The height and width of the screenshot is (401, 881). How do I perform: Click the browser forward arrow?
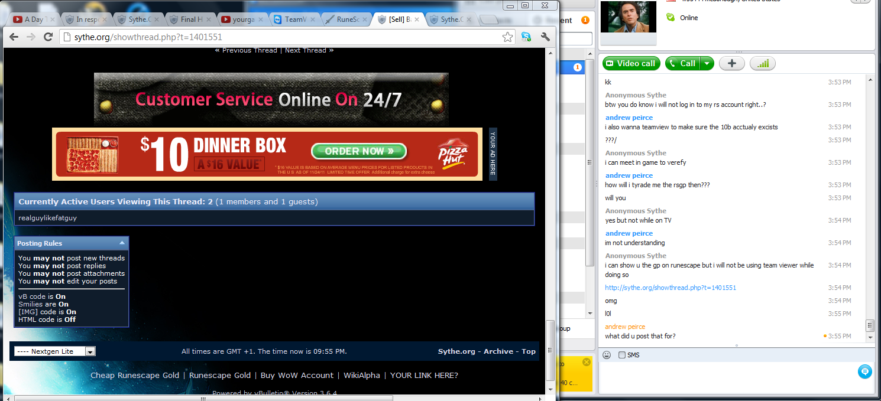tap(31, 37)
